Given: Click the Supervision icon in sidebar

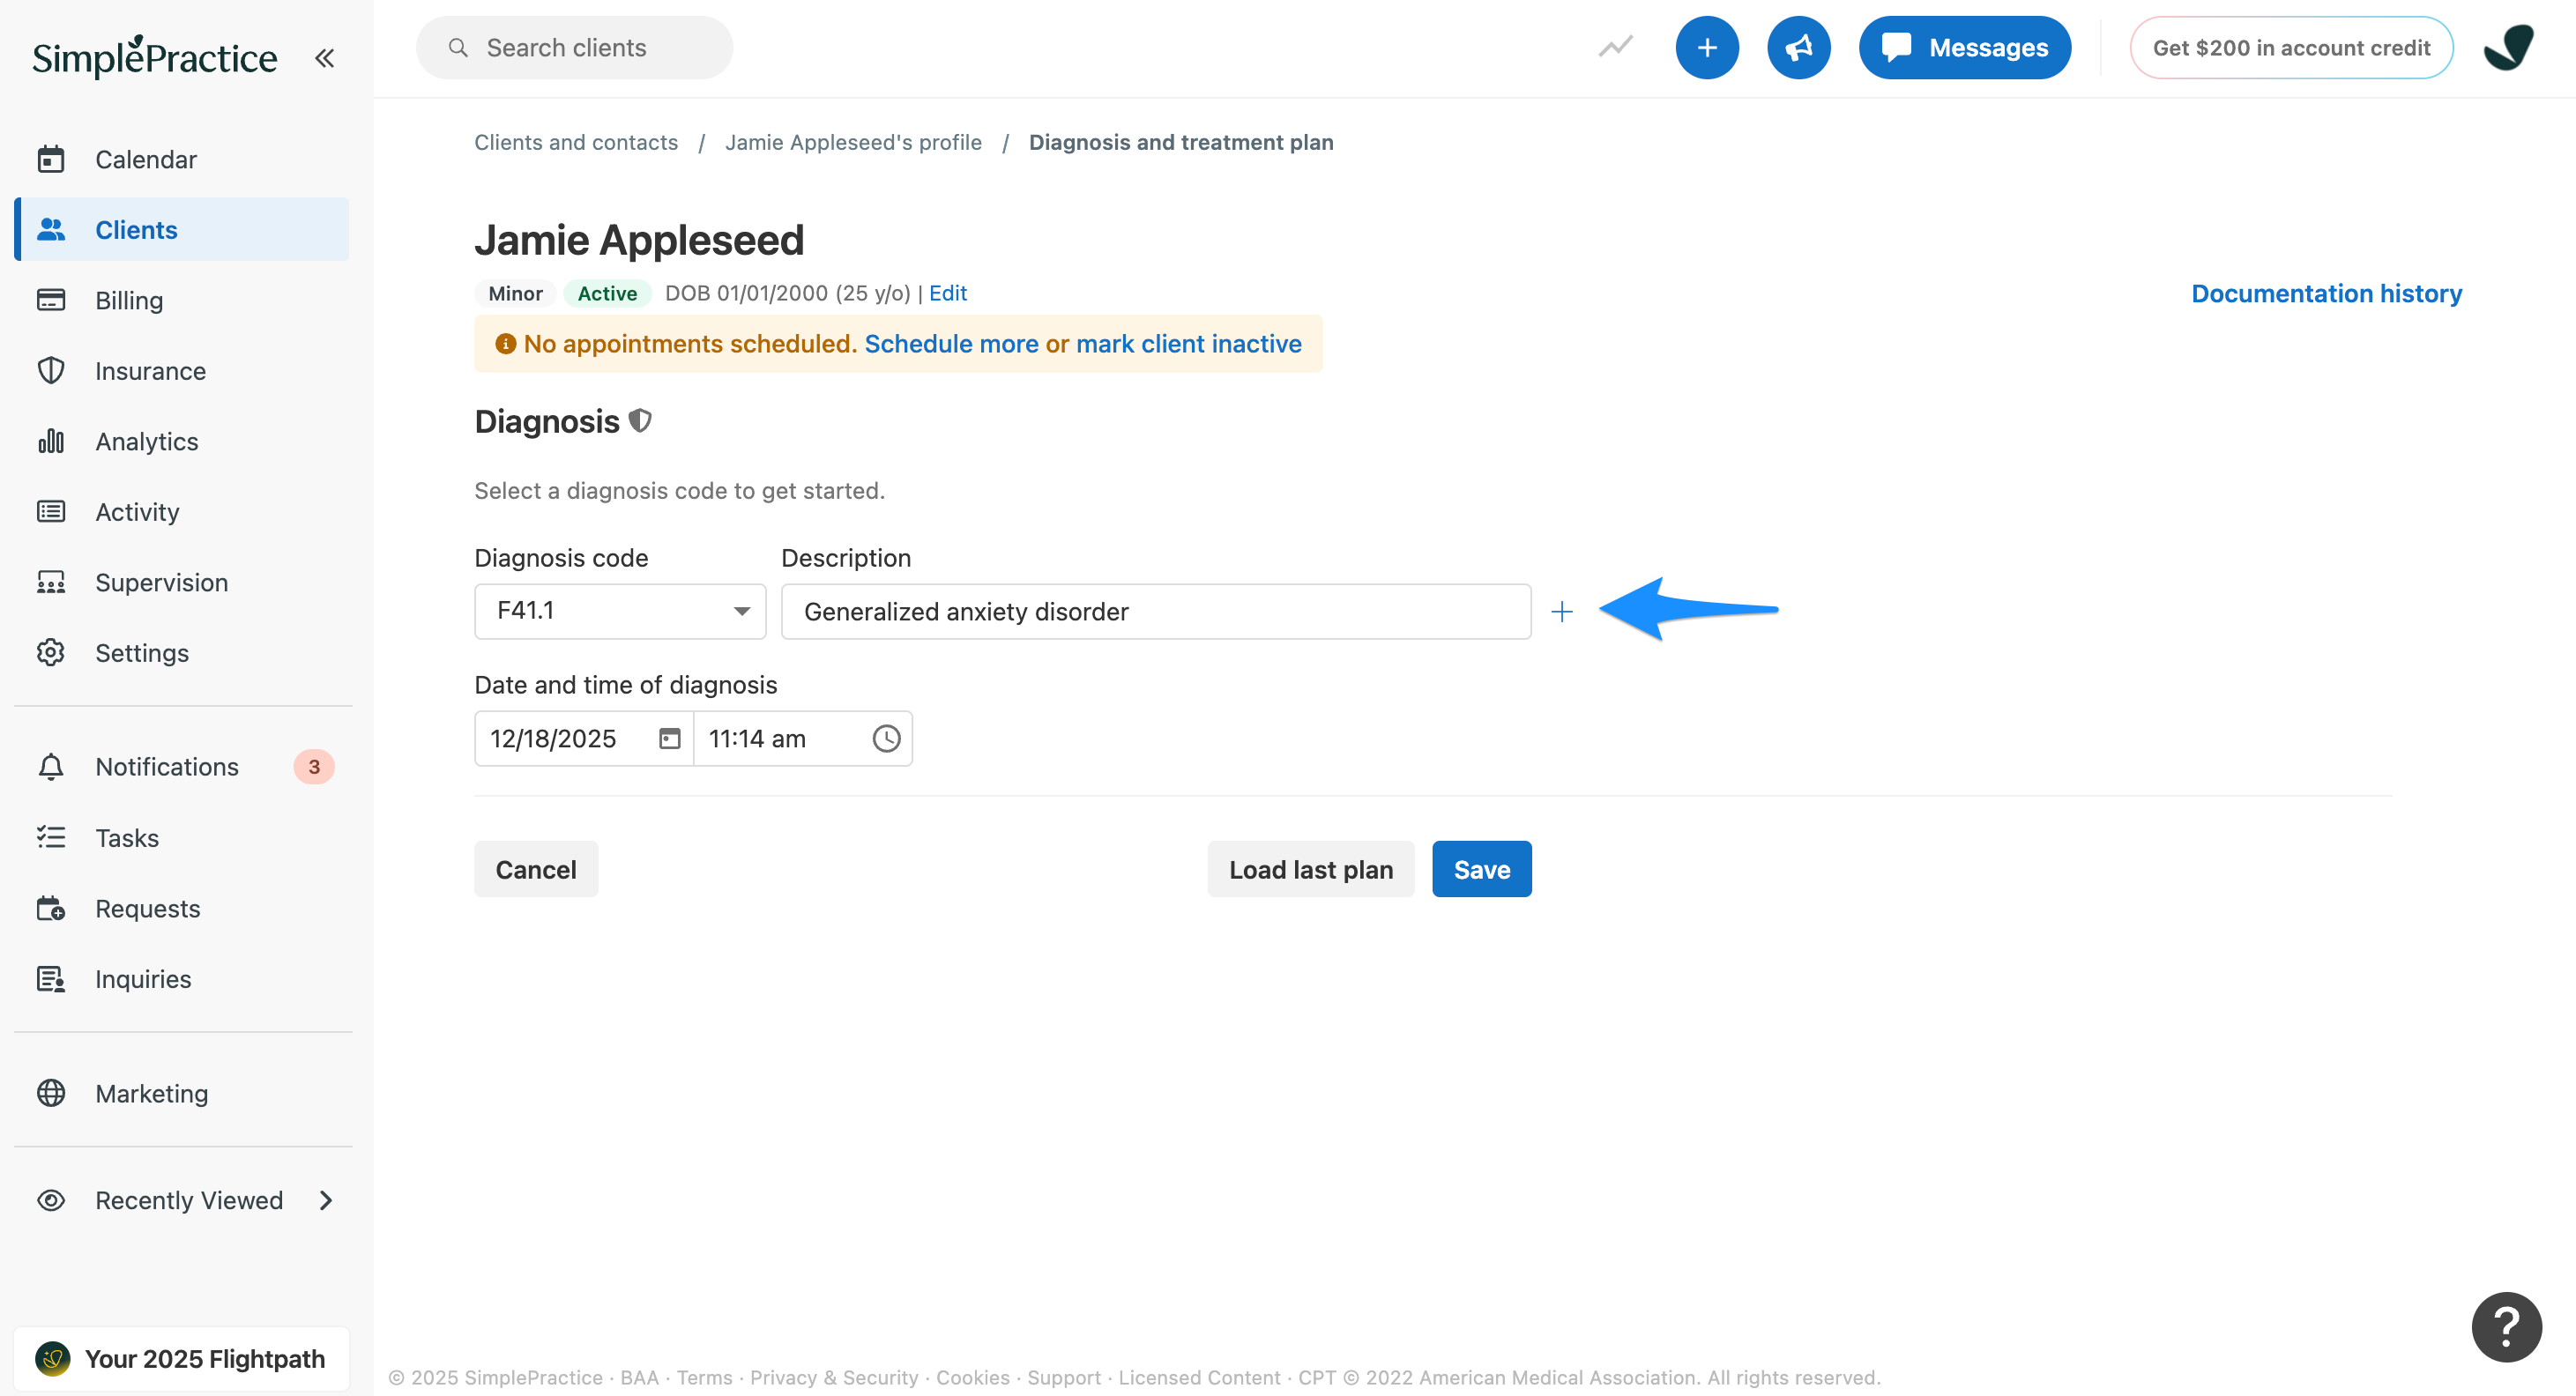Looking at the screenshot, I should click(x=51, y=582).
